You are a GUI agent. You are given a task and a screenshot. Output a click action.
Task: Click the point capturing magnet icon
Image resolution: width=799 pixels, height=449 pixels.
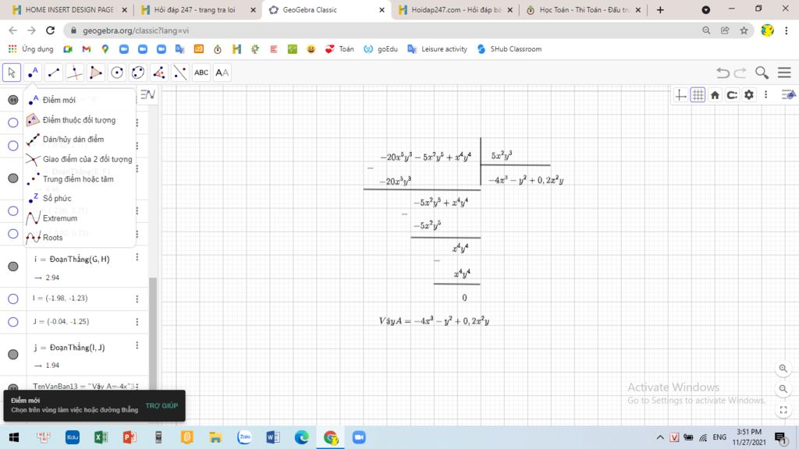click(x=732, y=94)
